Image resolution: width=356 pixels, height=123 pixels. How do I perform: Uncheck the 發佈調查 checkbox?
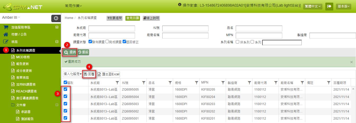[90, 42]
